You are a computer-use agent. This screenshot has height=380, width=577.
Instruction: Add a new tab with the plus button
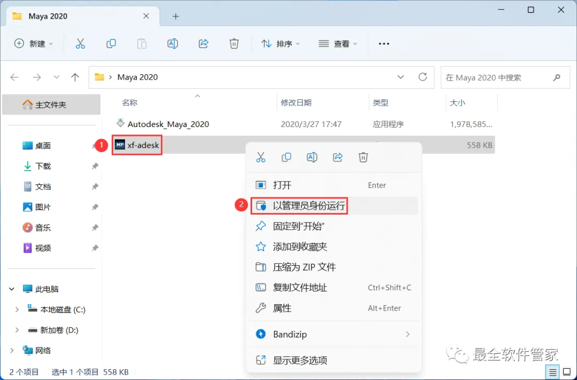click(176, 16)
